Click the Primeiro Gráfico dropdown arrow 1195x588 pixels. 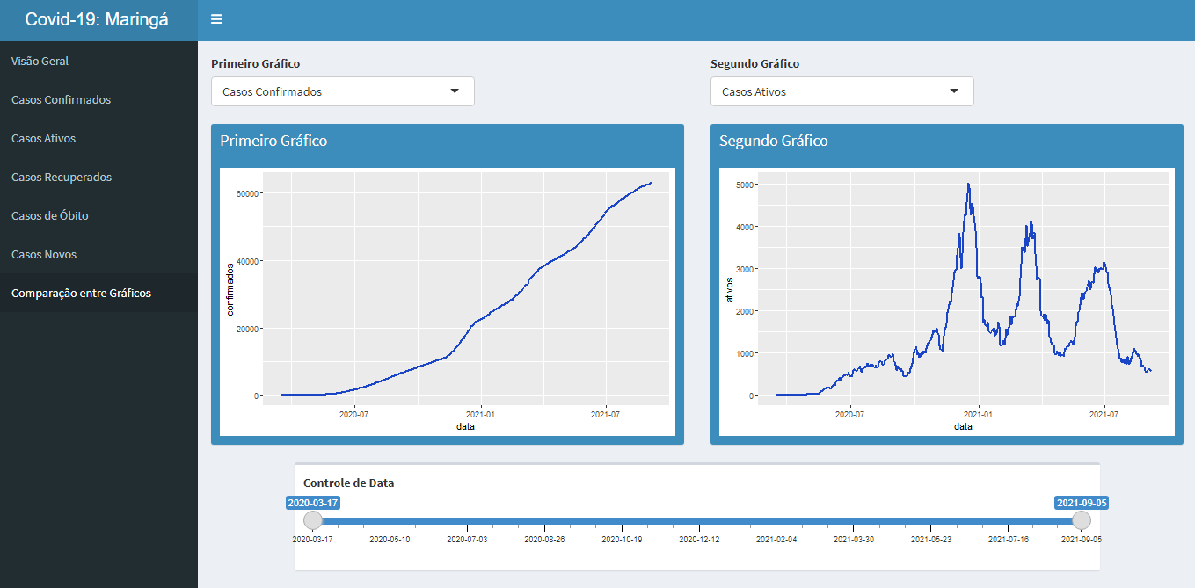pos(455,91)
